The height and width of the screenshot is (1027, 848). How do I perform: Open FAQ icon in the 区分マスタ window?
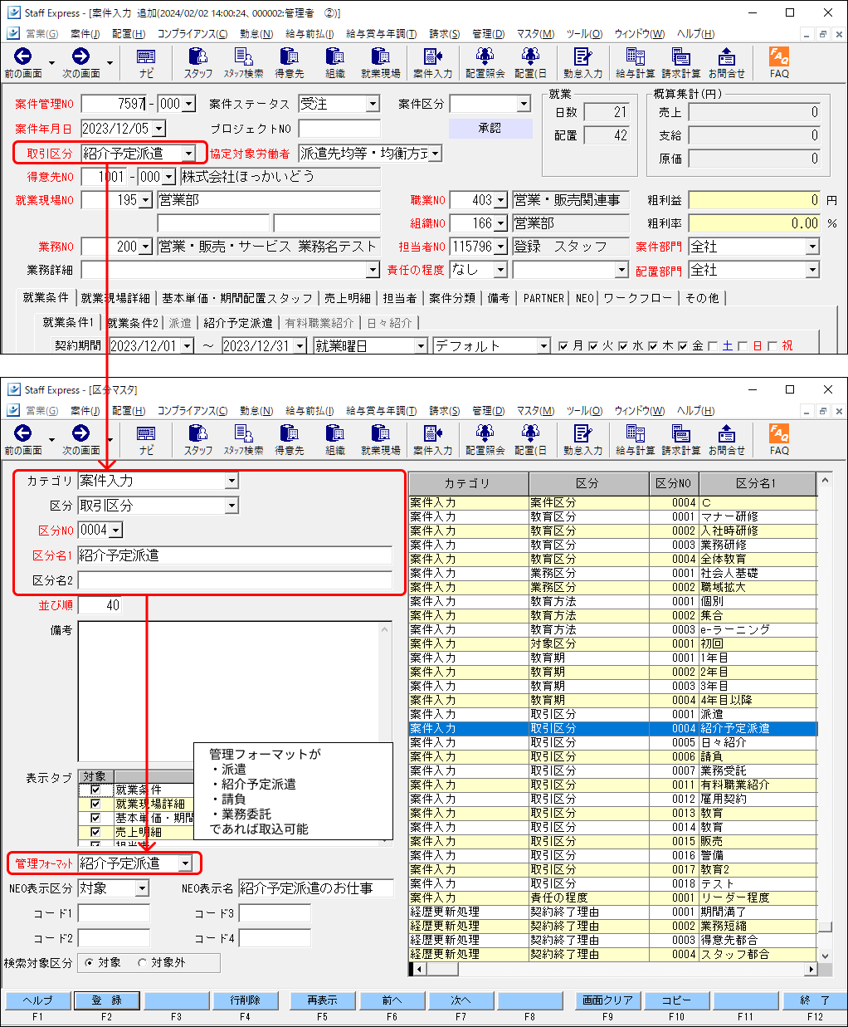pos(779,439)
